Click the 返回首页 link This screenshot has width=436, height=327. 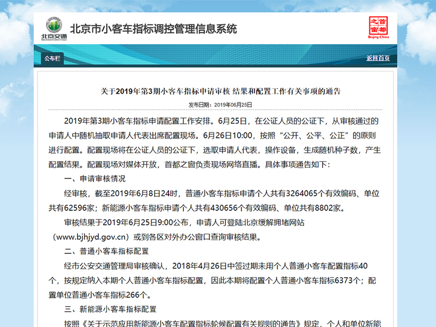(x=378, y=58)
